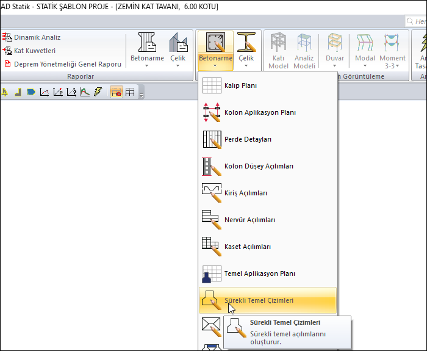Expand the Çelik reports dropdown in Raporlar
Screen dimensions: 427x351
point(178,50)
